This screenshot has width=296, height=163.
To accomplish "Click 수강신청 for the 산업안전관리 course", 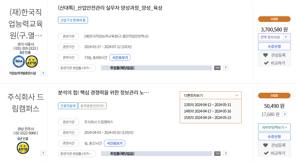I will point(274,46).
